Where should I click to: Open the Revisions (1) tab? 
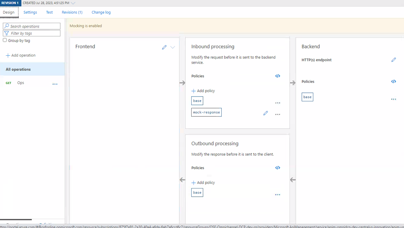click(x=72, y=12)
